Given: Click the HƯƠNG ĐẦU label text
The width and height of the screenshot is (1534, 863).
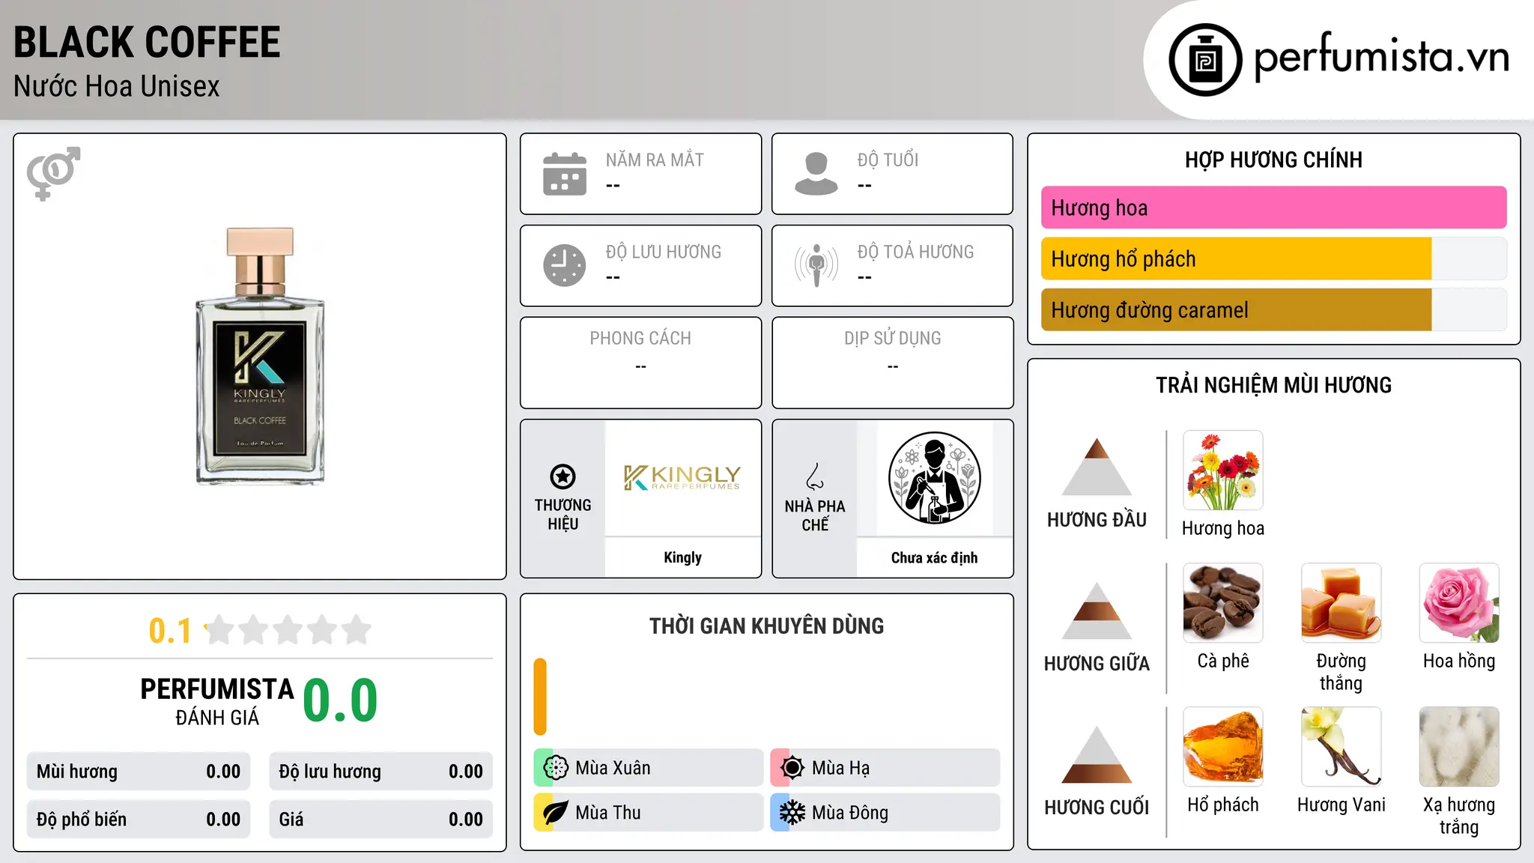Looking at the screenshot, I should [x=1097, y=520].
